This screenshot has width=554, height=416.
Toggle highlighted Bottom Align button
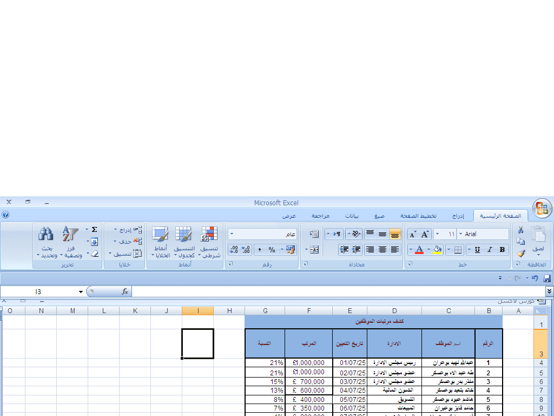[x=395, y=234]
